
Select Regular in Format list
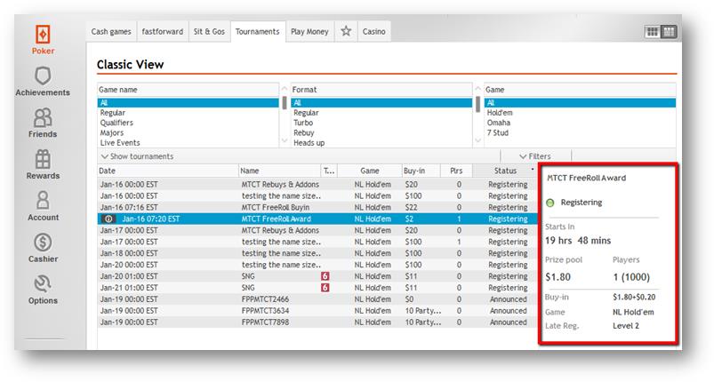[x=381, y=113]
